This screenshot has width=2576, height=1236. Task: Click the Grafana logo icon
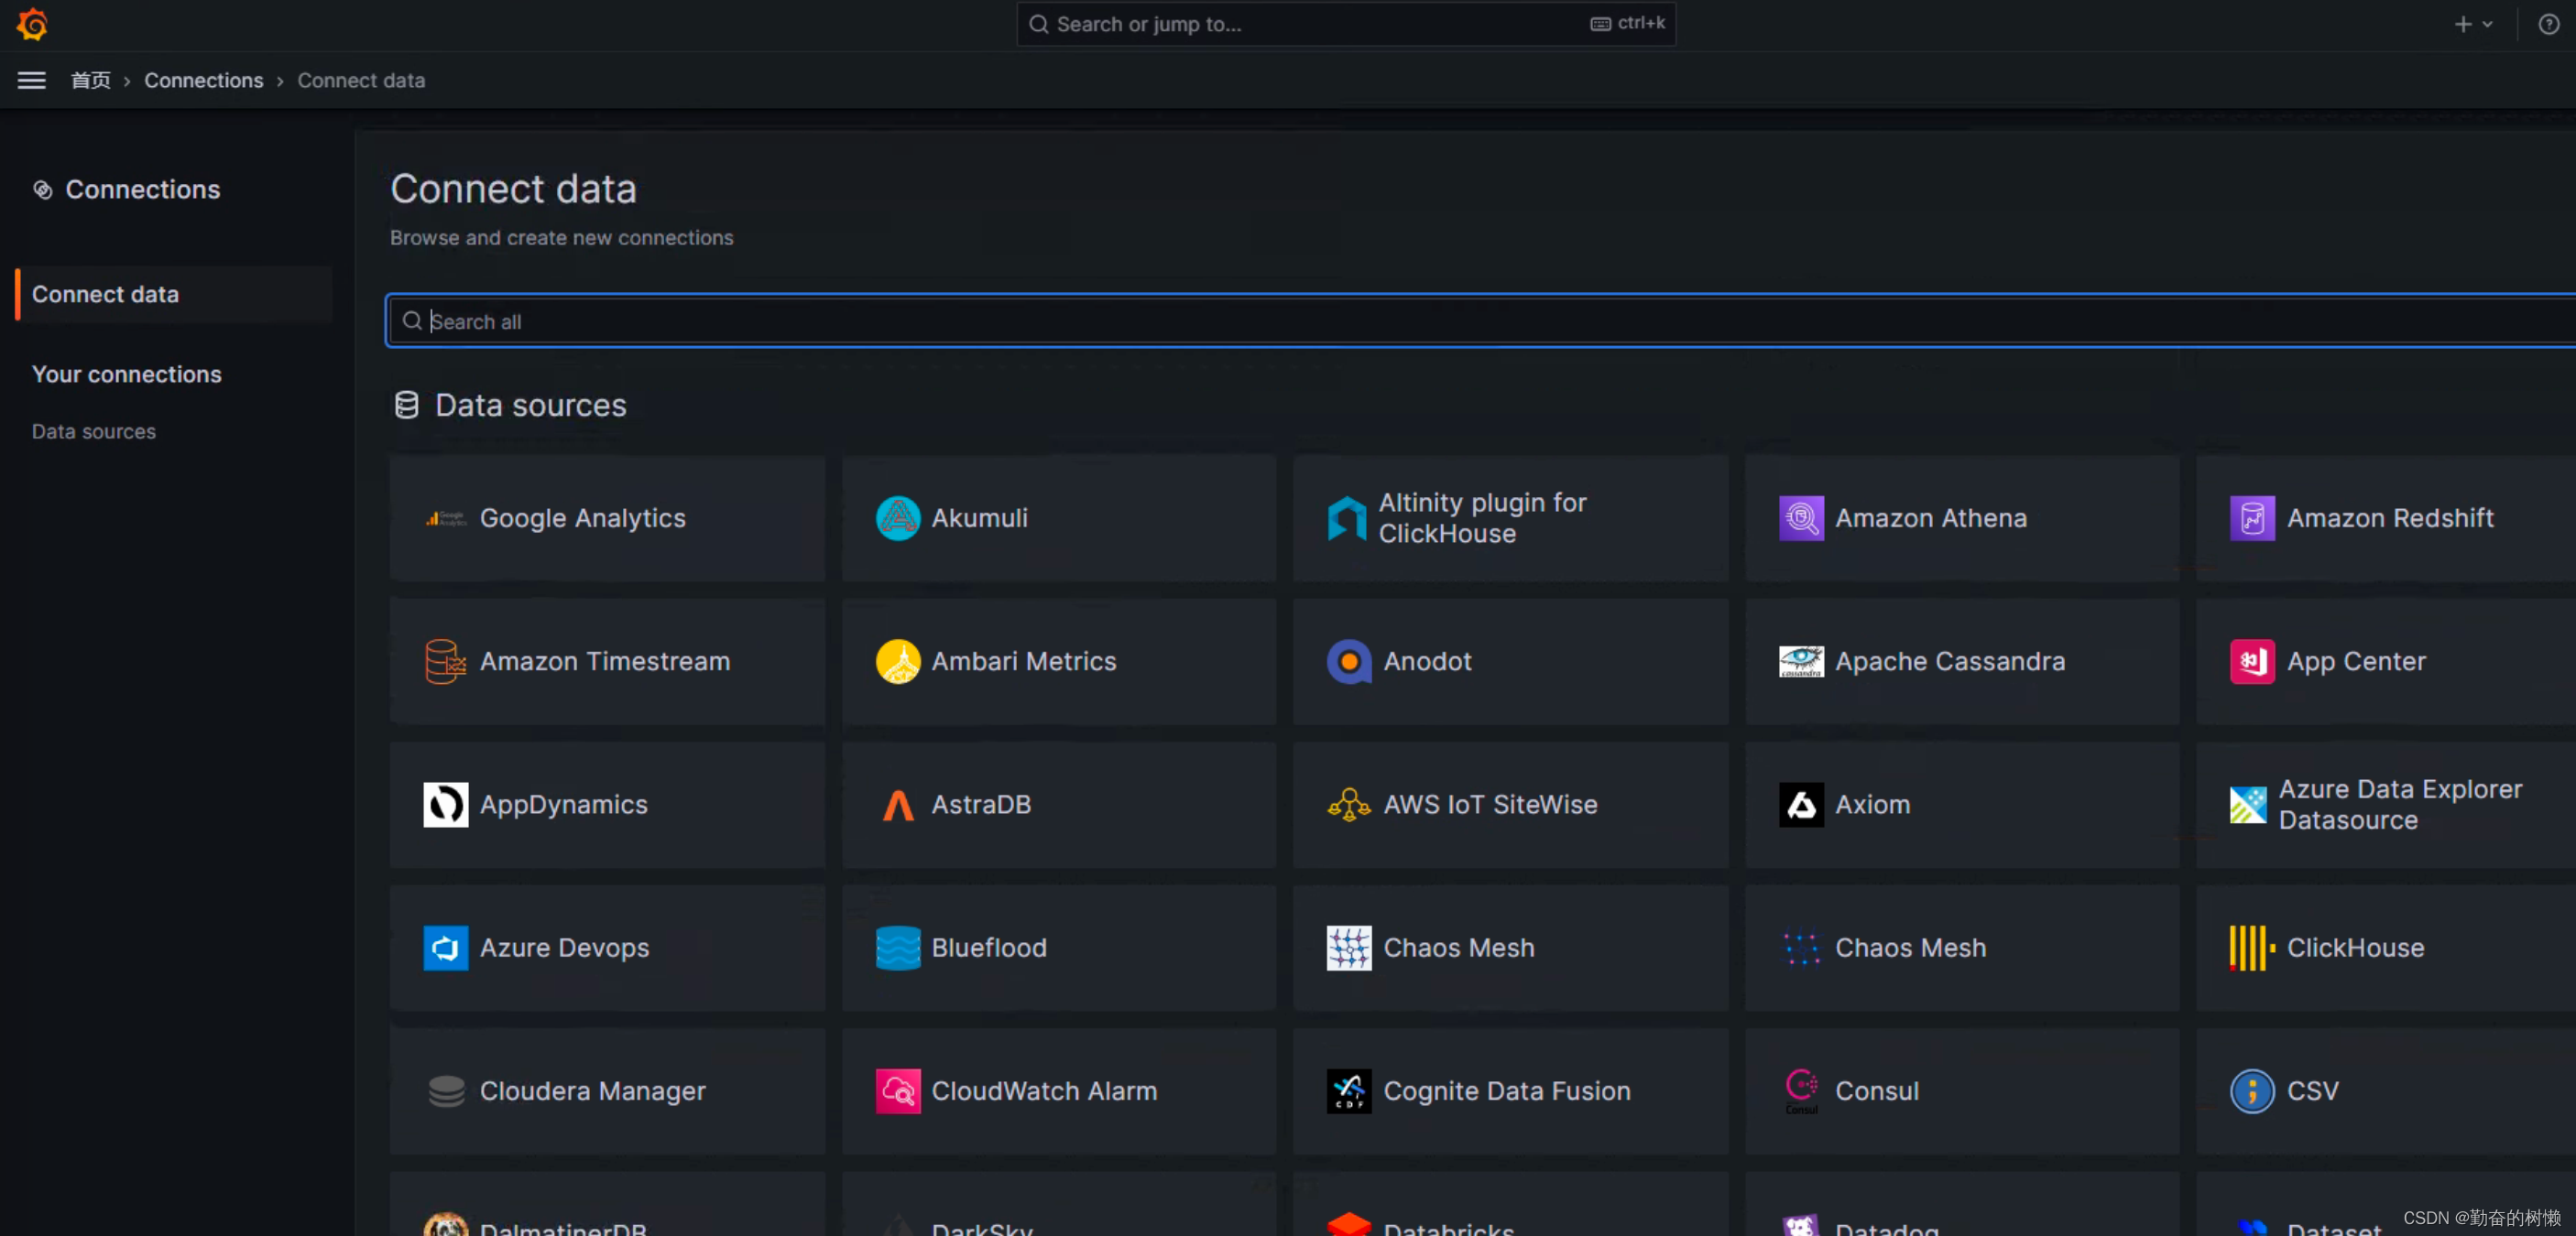tap(32, 24)
